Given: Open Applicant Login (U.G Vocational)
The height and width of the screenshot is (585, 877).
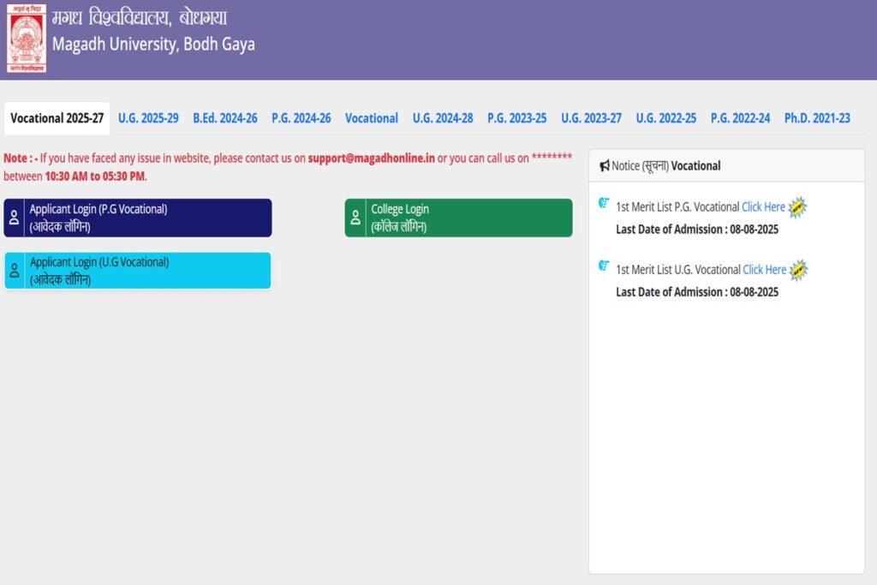Looking at the screenshot, I should 138,271.
